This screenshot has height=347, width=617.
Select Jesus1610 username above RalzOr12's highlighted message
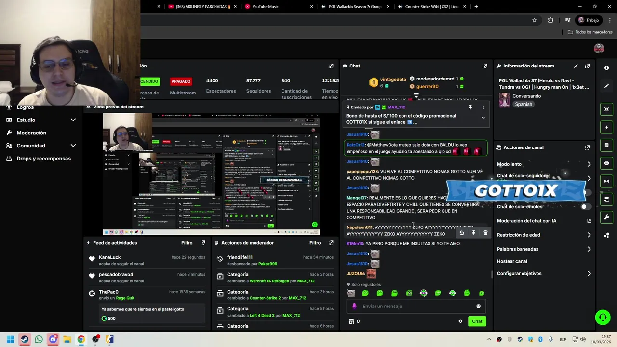[x=357, y=135]
